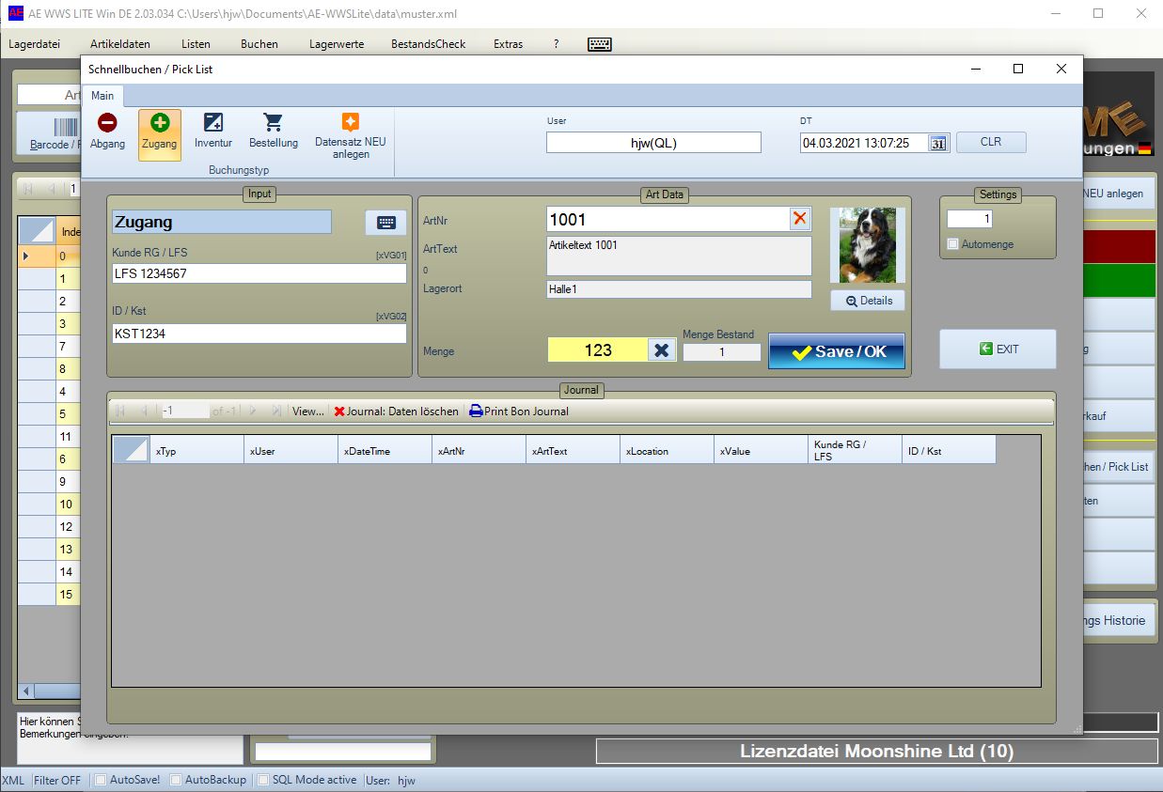Toggle the SQL Mode active checkbox
The height and width of the screenshot is (792, 1163).
tap(263, 780)
